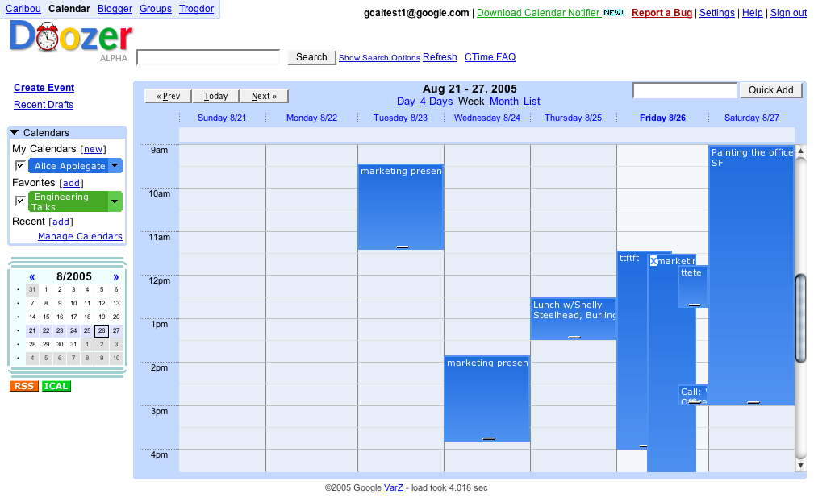Open Thursday 8/25 day header
Viewport: 814px width, 502px height.
click(x=573, y=118)
